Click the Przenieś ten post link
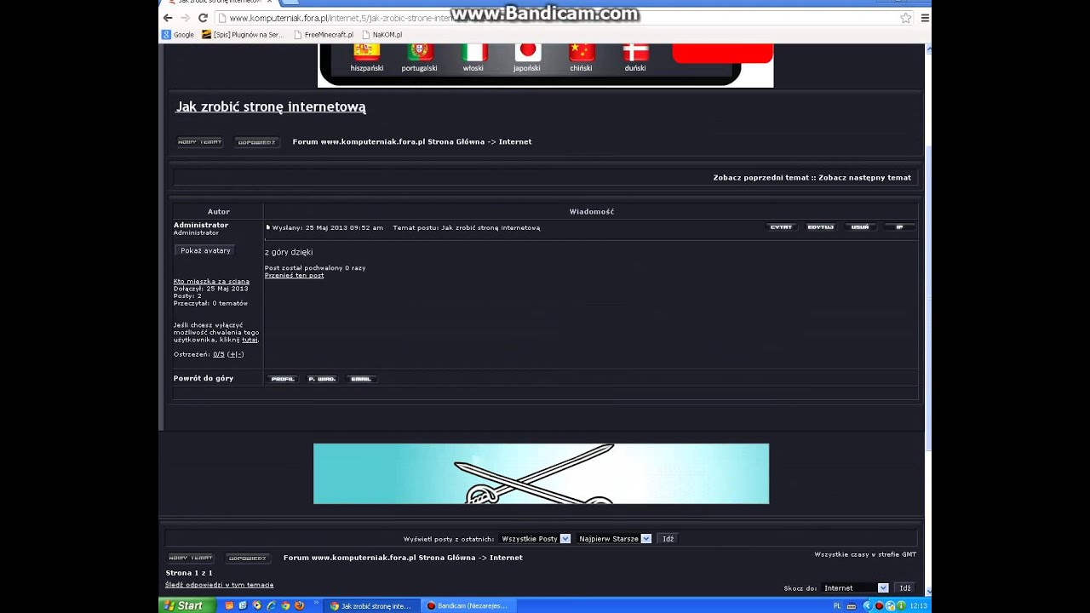 [x=294, y=275]
